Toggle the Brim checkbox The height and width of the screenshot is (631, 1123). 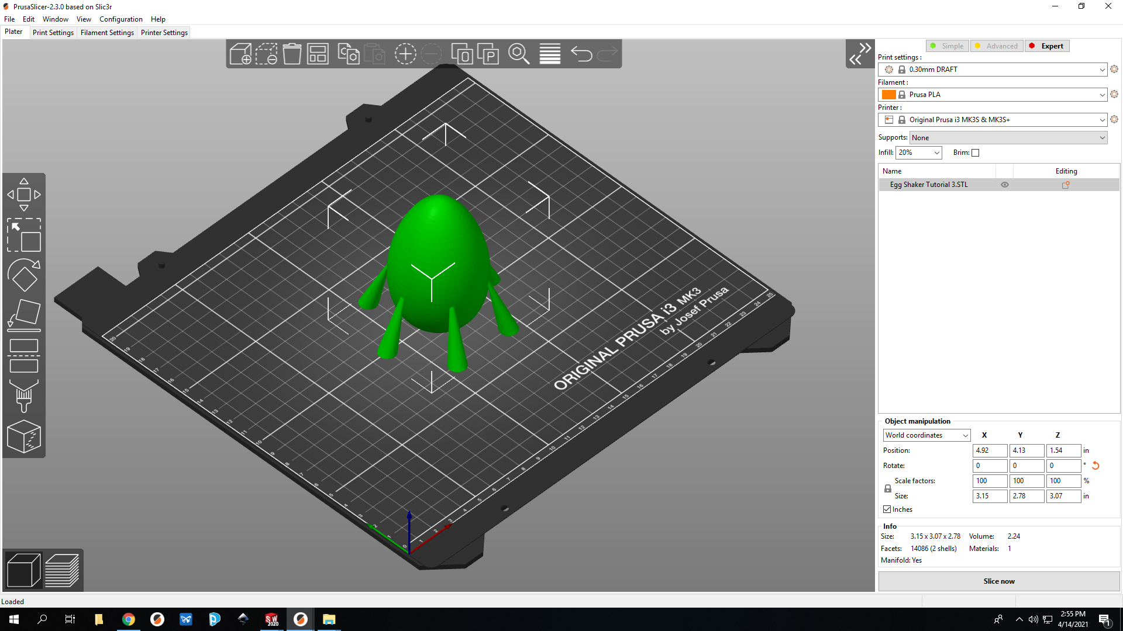click(x=975, y=152)
